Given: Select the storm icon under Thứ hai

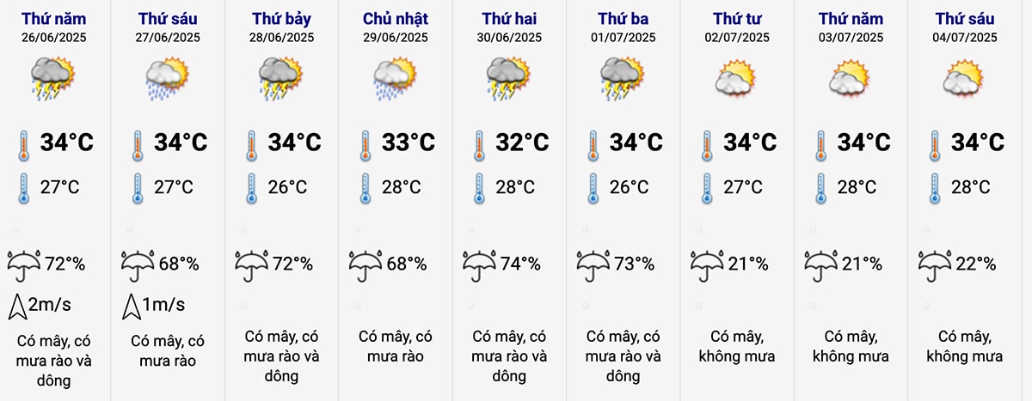Looking at the screenshot, I should point(509,79).
